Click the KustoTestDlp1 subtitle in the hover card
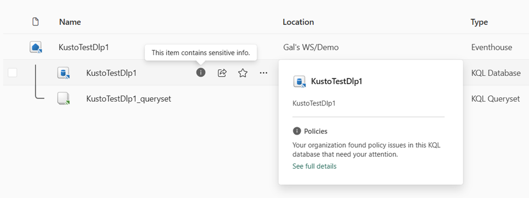 point(314,103)
